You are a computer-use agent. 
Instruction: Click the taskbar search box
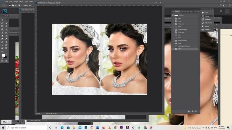point(26,127)
